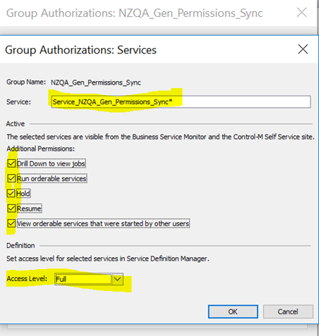Toggle Run orderable services checkbox
Image resolution: width=319 pixels, height=336 pixels.
[x=11, y=178]
